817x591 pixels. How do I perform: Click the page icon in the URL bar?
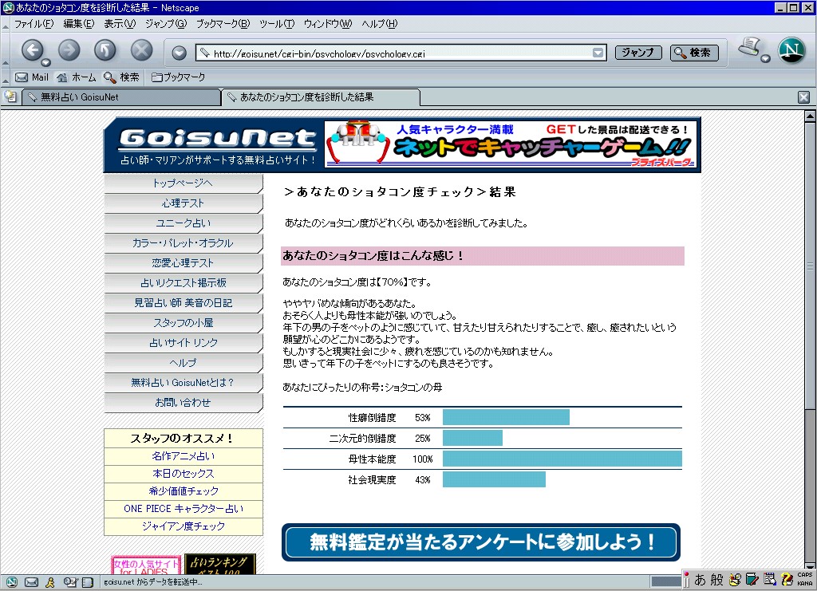tap(205, 53)
